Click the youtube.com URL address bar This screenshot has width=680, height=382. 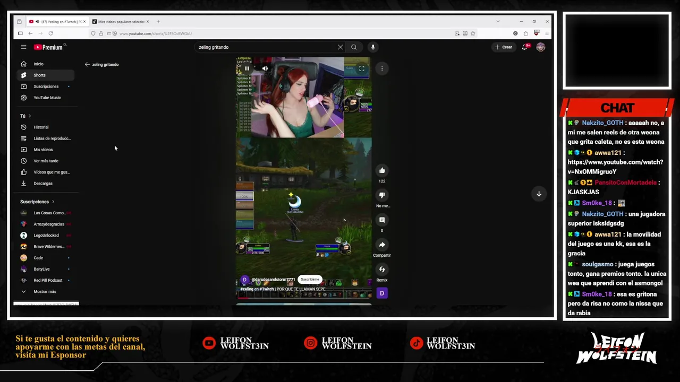pyautogui.click(x=284, y=33)
